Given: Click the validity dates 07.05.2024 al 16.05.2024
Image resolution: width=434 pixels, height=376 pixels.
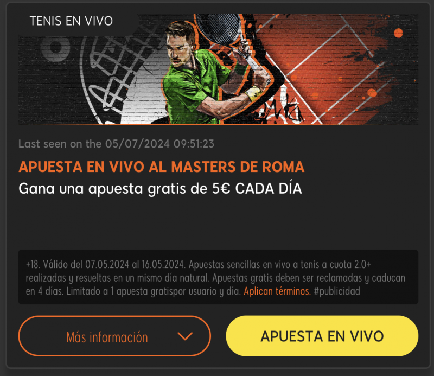Looking at the screenshot, I should click(135, 264).
